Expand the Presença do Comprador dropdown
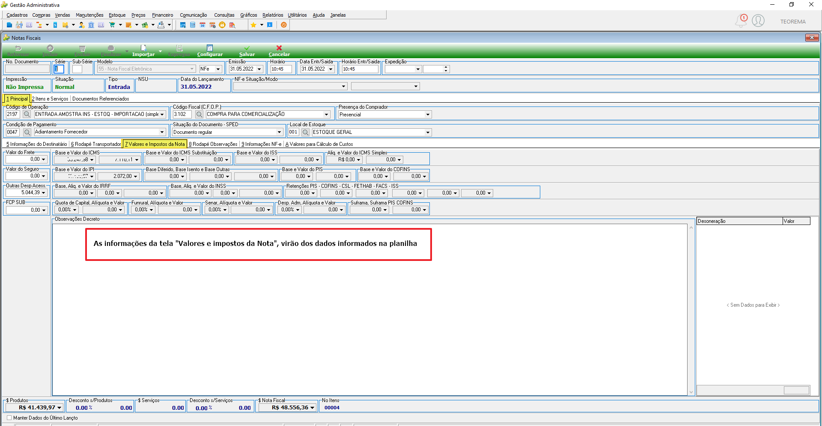This screenshot has width=822, height=426. (428, 115)
